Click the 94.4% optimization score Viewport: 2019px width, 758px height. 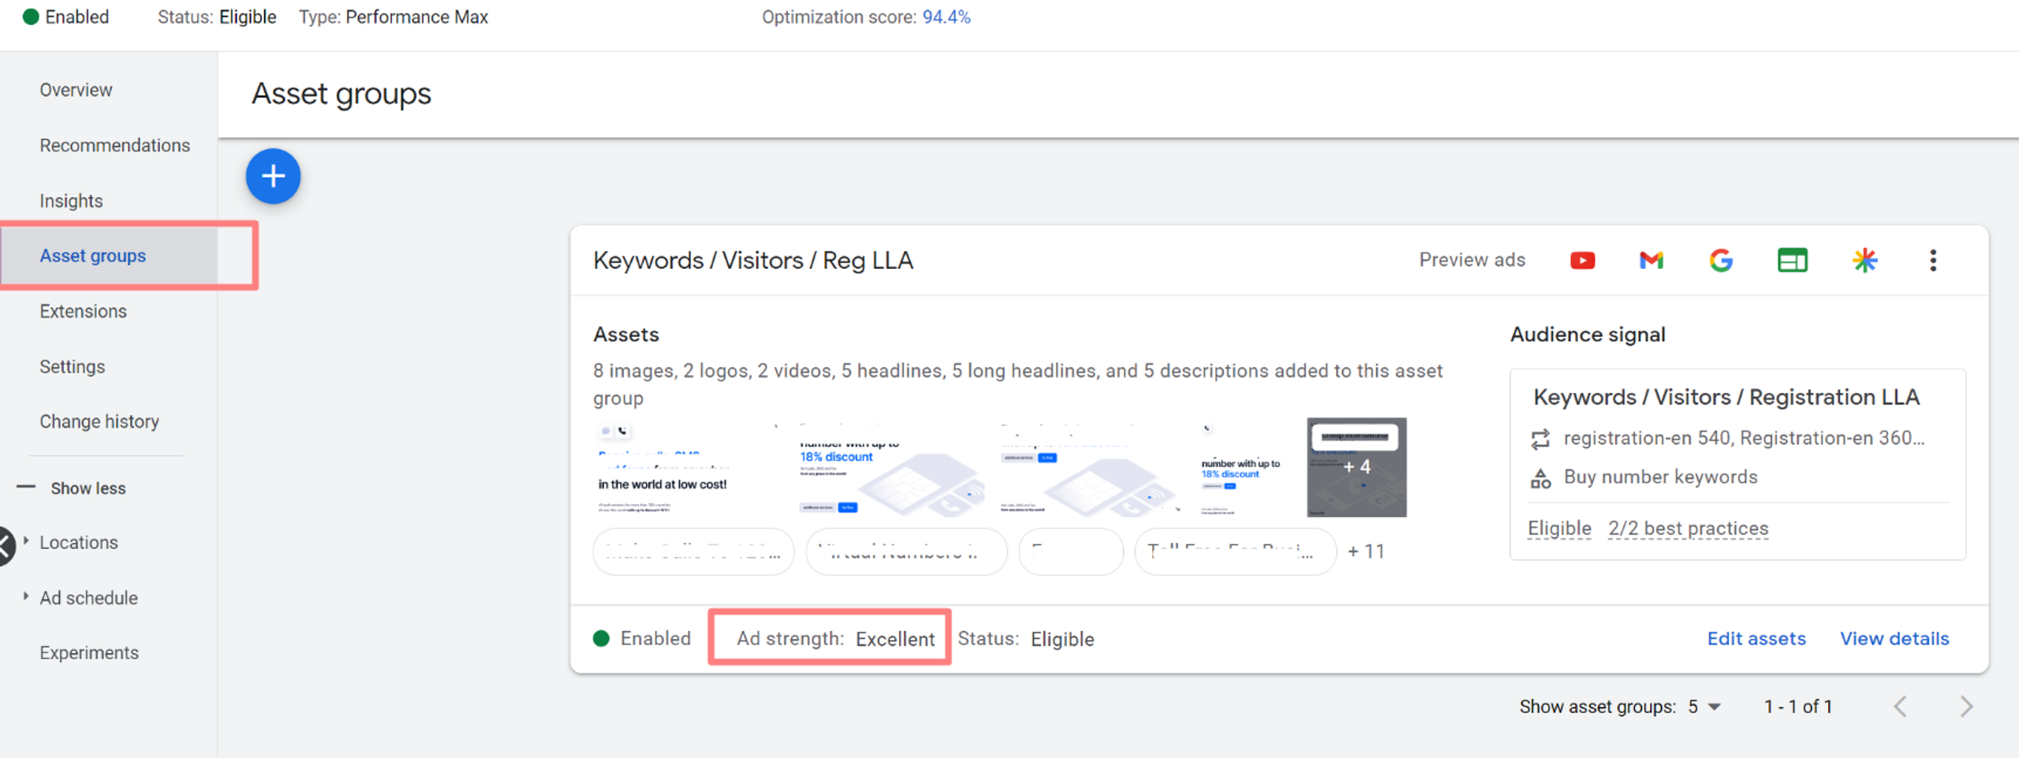point(946,17)
